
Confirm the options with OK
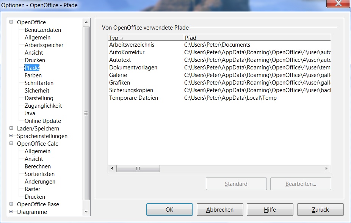[x=169, y=210]
